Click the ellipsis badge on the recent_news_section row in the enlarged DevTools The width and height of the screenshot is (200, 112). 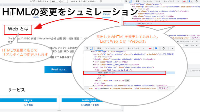point(131,65)
